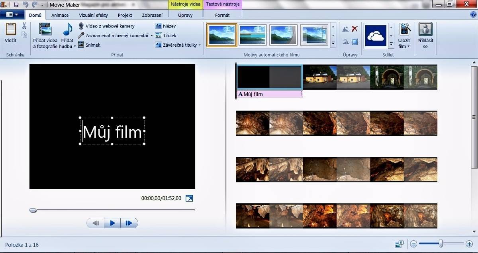Click the Paste clipboard icon
478x253 pixels.
click(x=11, y=30)
